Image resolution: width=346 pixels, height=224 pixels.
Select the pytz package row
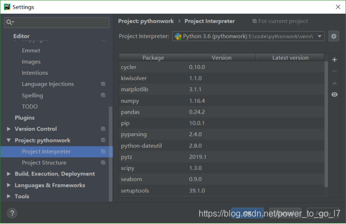pos(222,157)
